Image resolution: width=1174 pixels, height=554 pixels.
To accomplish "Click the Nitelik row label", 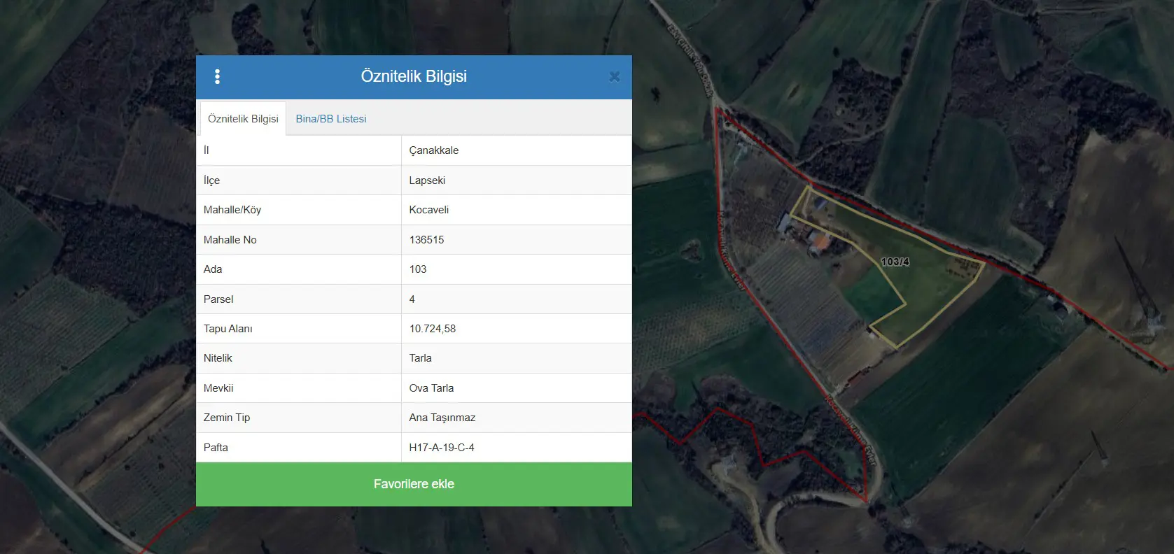I will point(218,358).
